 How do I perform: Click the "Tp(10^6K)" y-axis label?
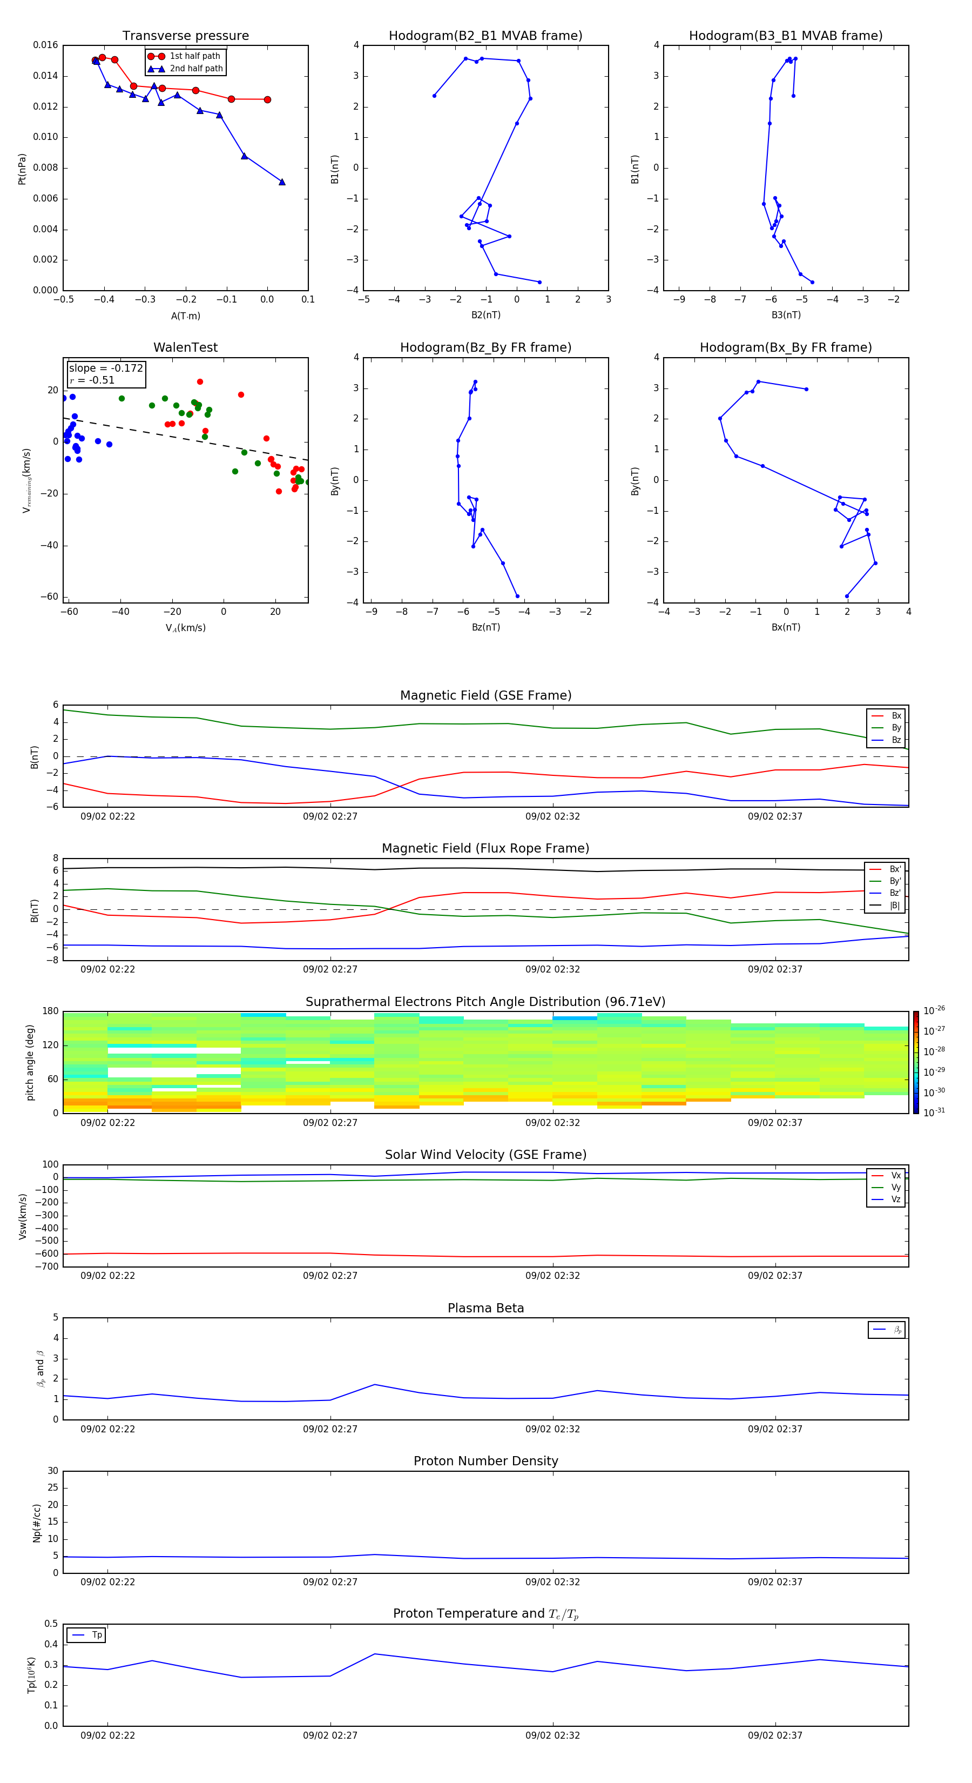click(x=31, y=1675)
